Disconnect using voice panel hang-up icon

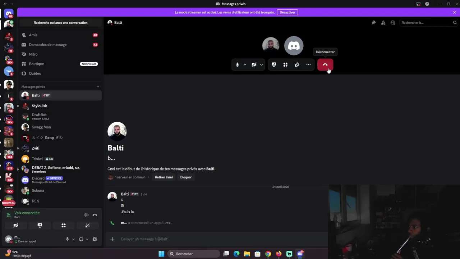pos(95,215)
